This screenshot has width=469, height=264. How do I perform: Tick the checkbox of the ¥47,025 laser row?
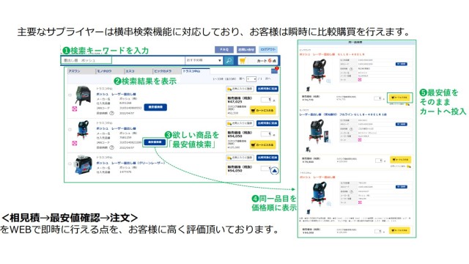[x=70, y=95]
